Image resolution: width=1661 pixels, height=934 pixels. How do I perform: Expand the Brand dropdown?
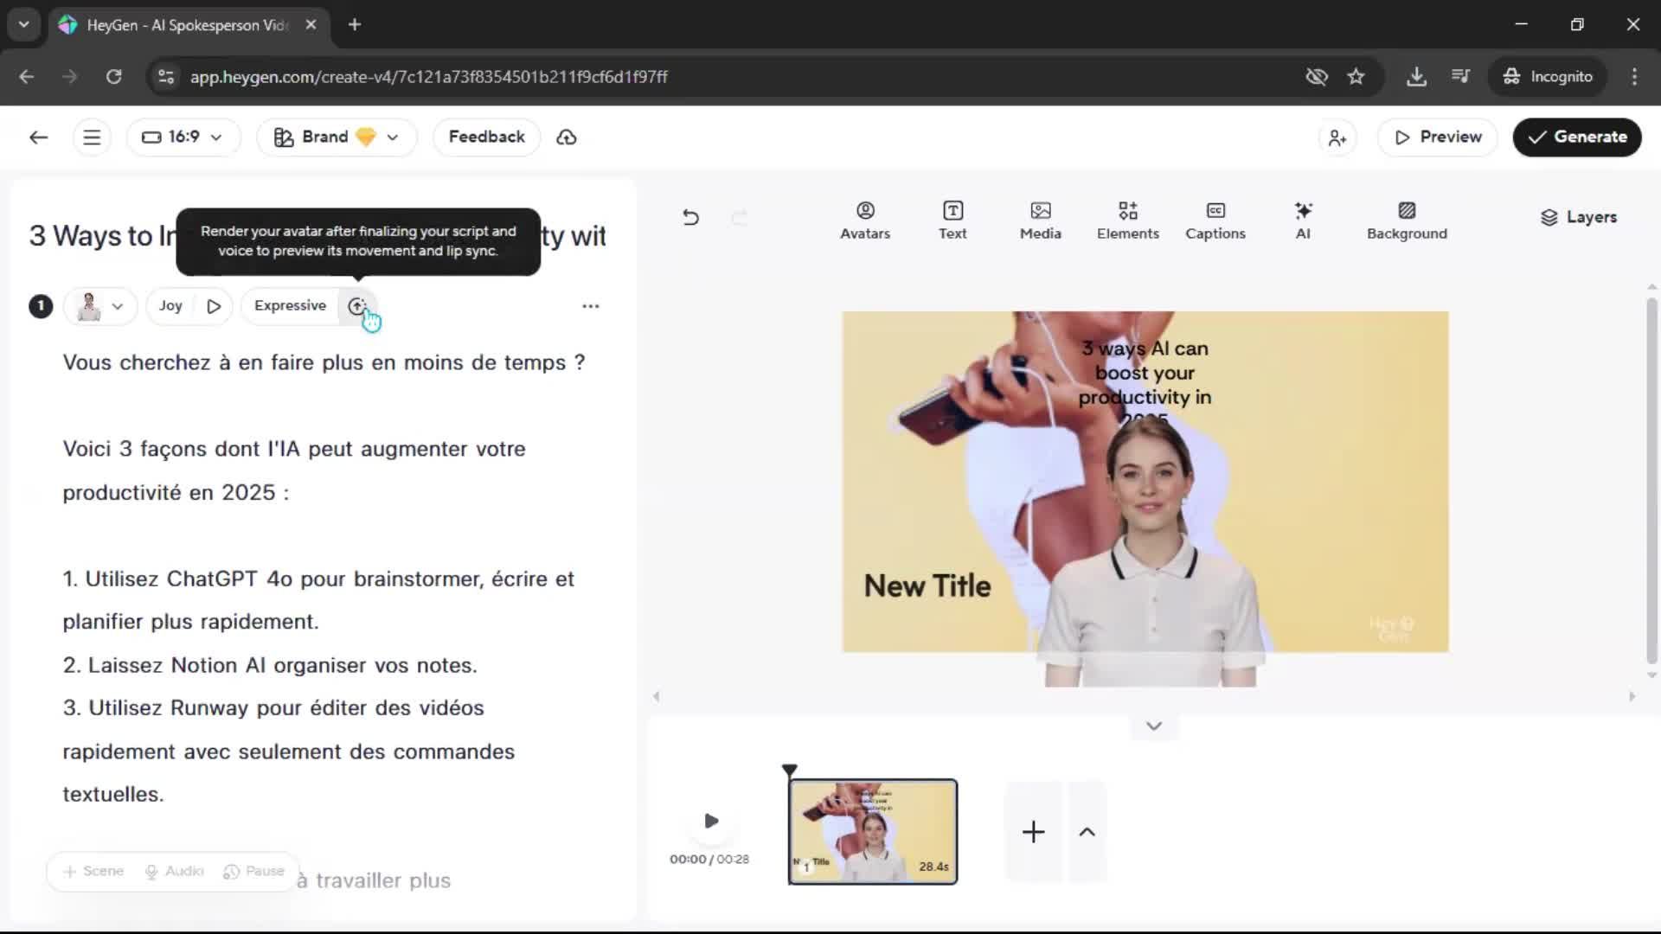(337, 138)
